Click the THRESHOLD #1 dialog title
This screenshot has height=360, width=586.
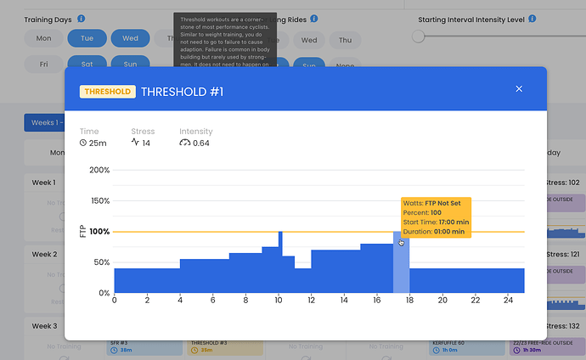pos(182,92)
